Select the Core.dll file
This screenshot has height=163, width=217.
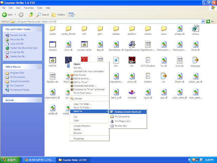pos(68,44)
